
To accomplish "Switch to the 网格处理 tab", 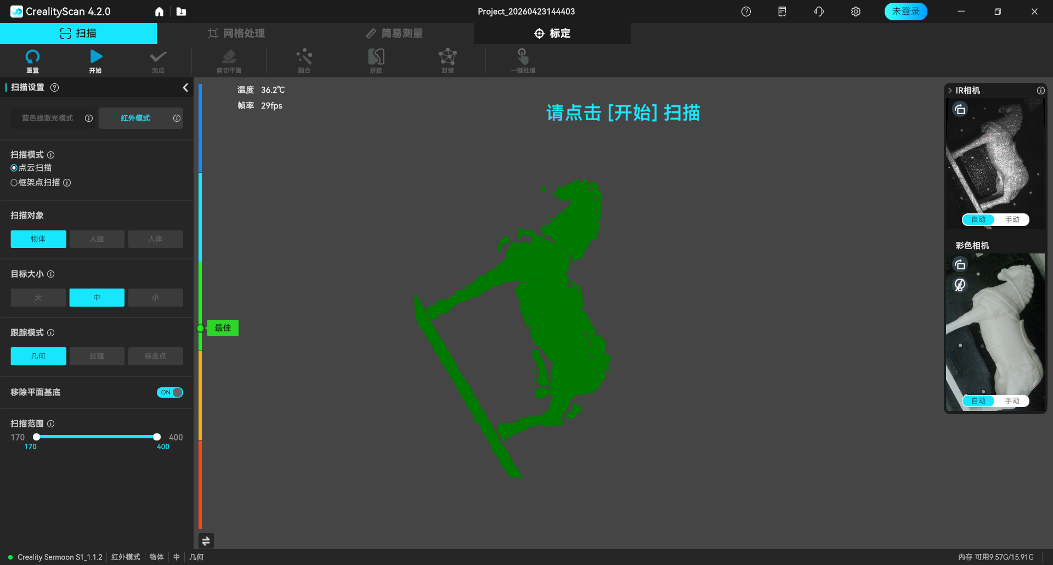I will [236, 33].
